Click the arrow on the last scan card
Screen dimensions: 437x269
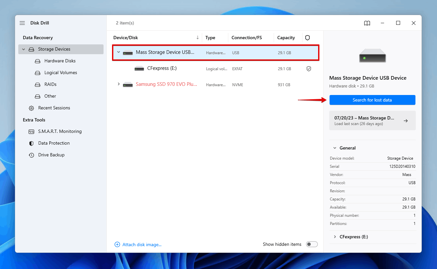(406, 121)
